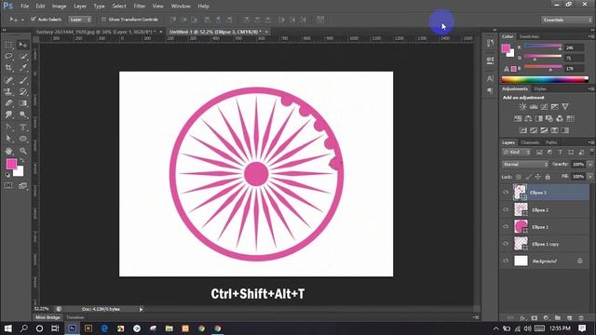Open the Windows Start menu
Viewport: 596px width, 335px height.
coord(7,328)
